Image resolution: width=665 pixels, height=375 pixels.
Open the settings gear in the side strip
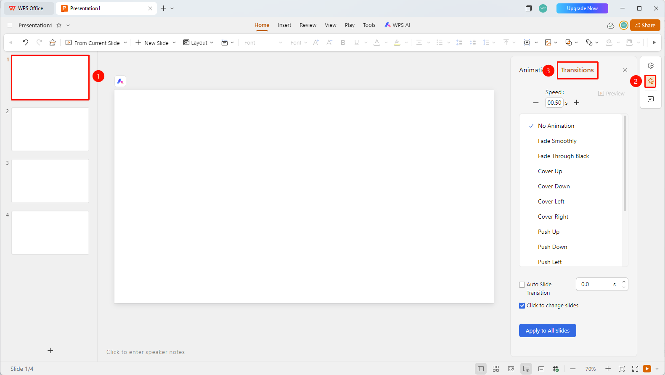pyautogui.click(x=651, y=66)
